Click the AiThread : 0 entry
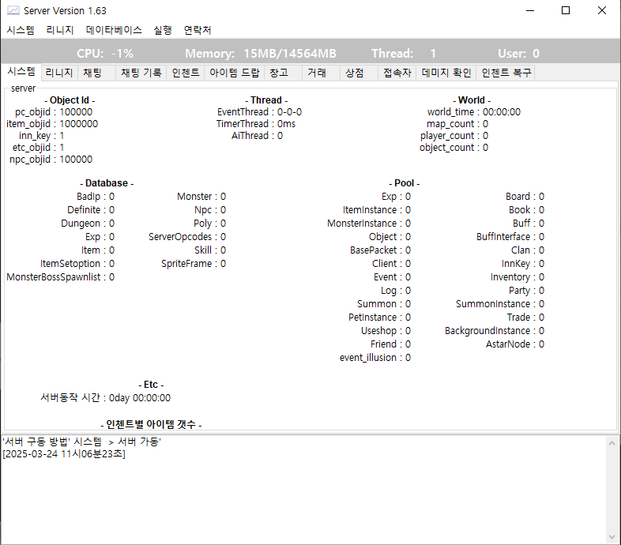Image resolution: width=621 pixels, height=545 pixels. (x=257, y=136)
